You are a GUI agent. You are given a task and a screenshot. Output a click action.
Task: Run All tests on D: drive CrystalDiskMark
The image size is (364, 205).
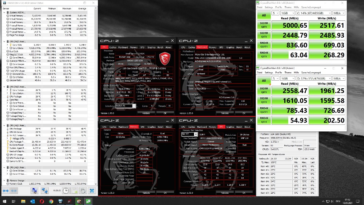264,81
